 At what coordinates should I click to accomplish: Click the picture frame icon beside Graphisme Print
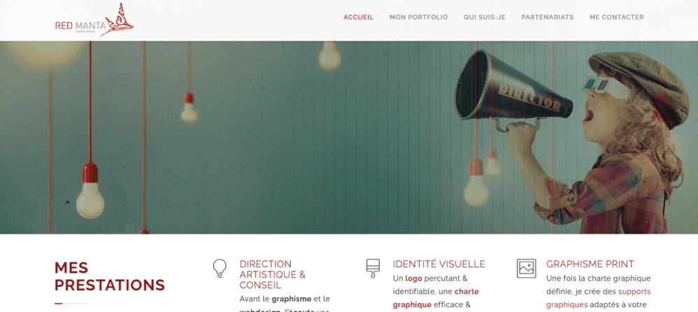click(527, 269)
